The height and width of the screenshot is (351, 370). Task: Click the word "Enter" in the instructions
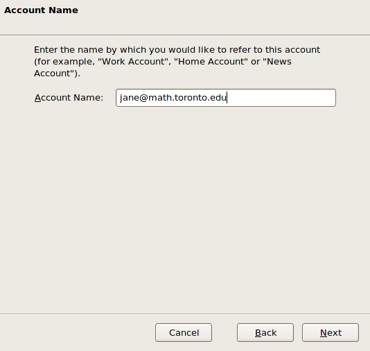click(46, 50)
